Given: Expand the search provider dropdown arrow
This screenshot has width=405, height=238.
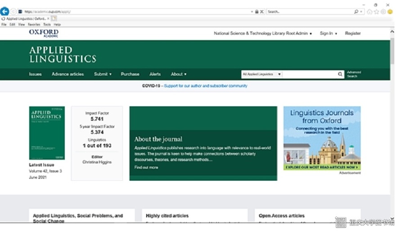Looking at the screenshot, I should 361,12.
